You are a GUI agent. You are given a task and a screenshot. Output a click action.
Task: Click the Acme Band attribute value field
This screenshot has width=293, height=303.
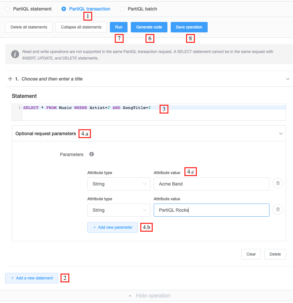(211, 184)
